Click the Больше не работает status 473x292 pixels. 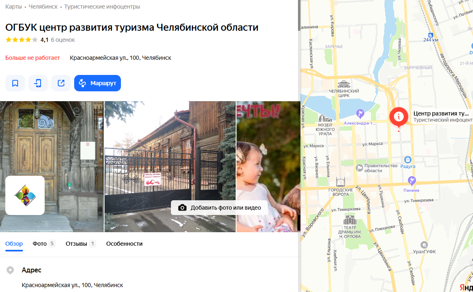[32, 58]
